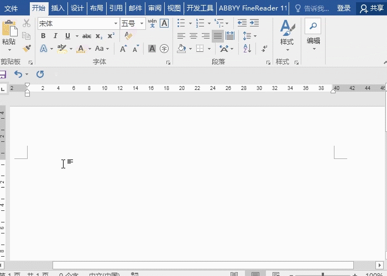Screen dimensions: 387x276
Task: Open the font name 宋体 dropdown
Action: (x=116, y=23)
